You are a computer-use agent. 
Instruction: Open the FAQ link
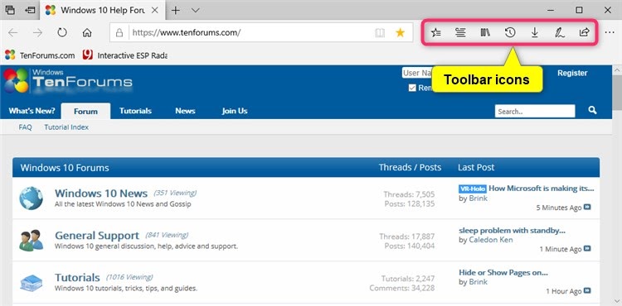coord(25,127)
